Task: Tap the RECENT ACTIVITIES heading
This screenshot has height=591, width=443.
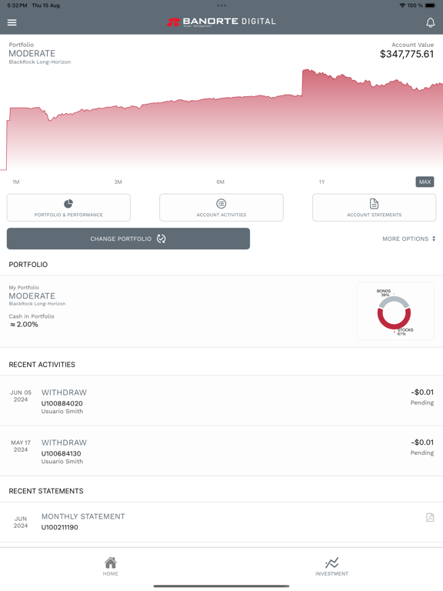Action: pyautogui.click(x=42, y=365)
